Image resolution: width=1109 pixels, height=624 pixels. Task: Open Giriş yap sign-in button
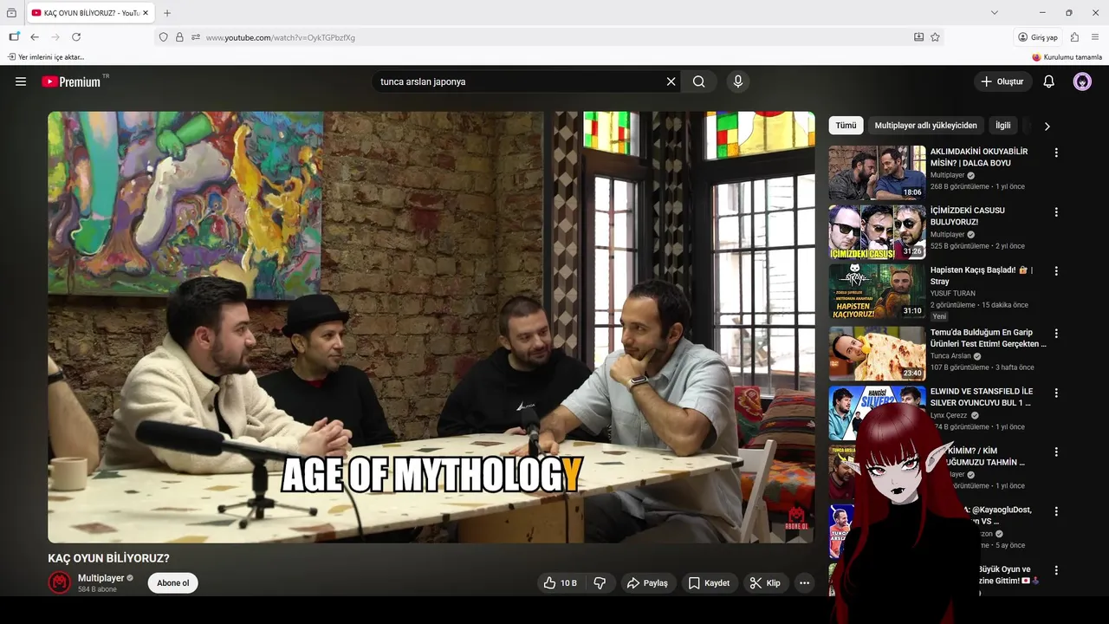pyautogui.click(x=1038, y=37)
